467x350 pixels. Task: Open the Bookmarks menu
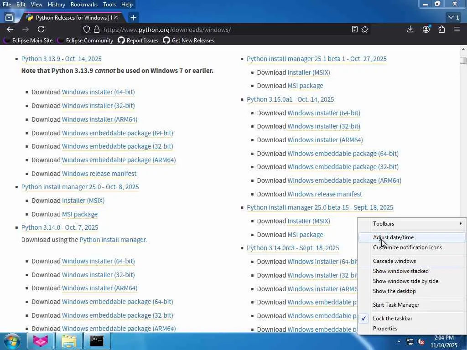[84, 5]
